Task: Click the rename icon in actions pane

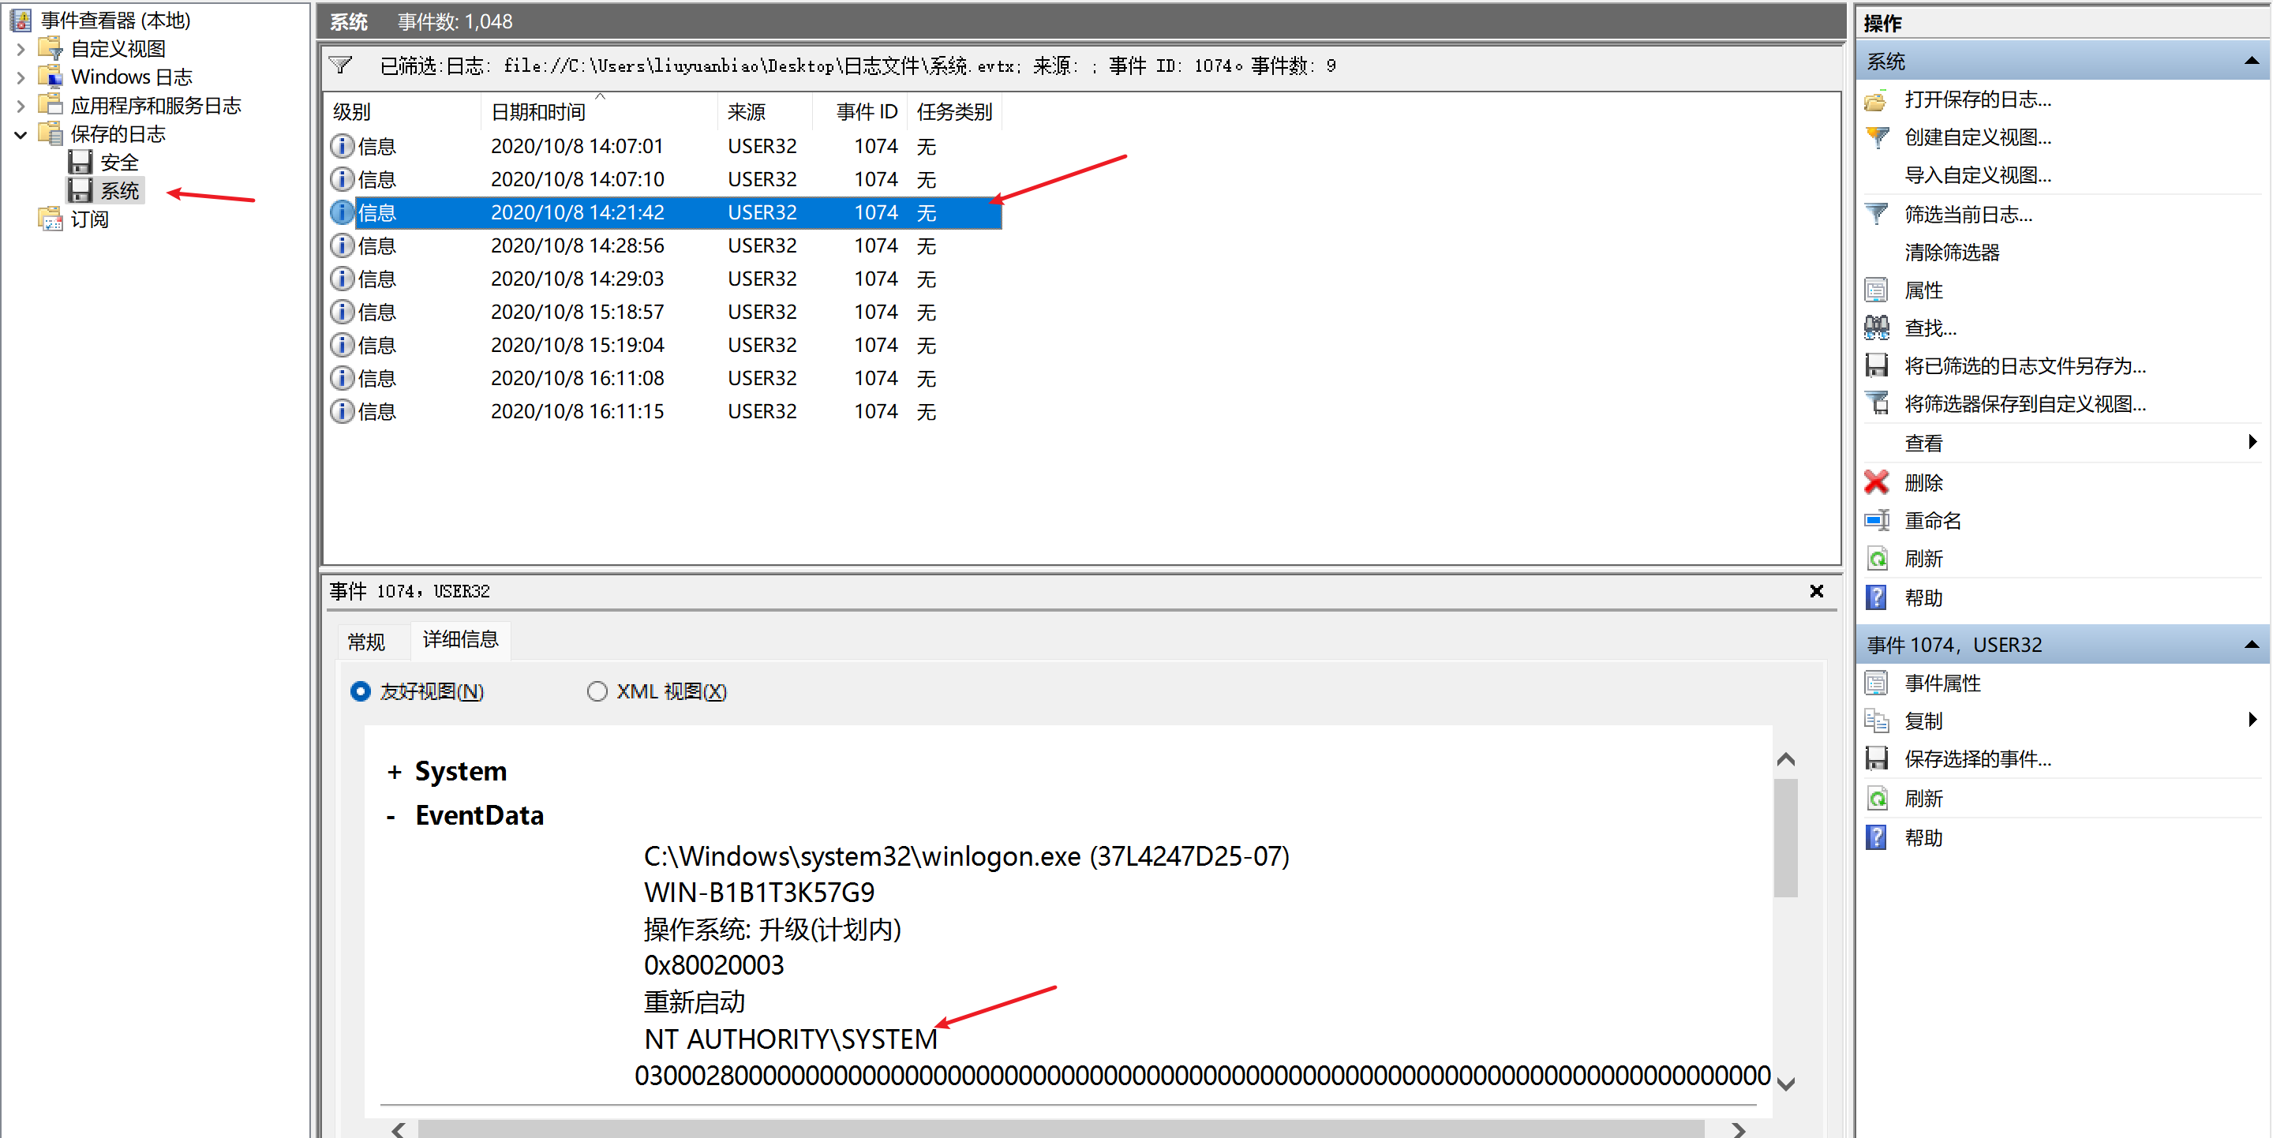Action: pos(1876,521)
